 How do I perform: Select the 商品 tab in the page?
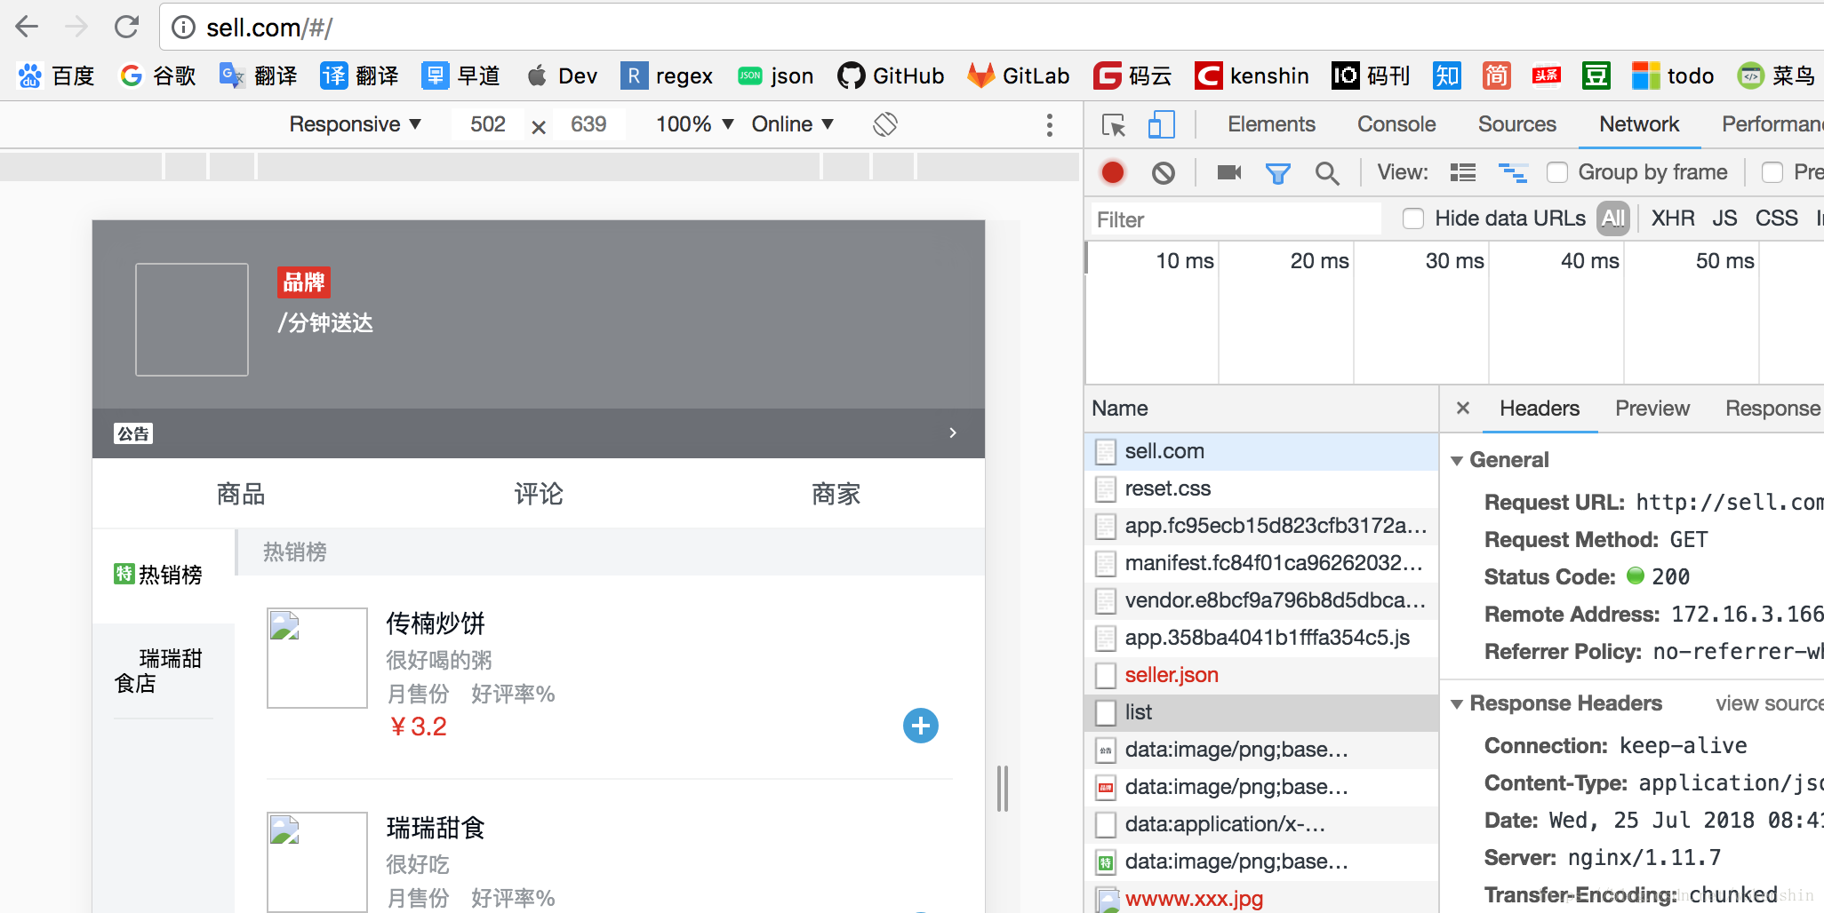click(241, 494)
